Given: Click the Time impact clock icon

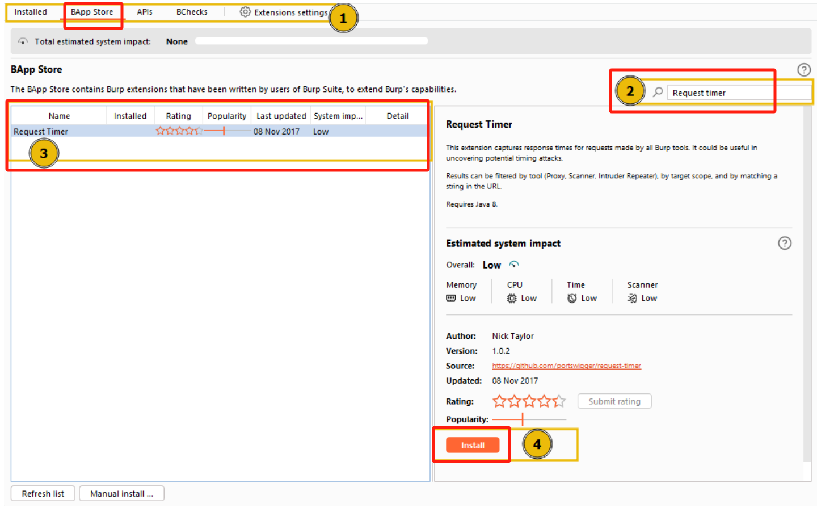Looking at the screenshot, I should pos(572,299).
